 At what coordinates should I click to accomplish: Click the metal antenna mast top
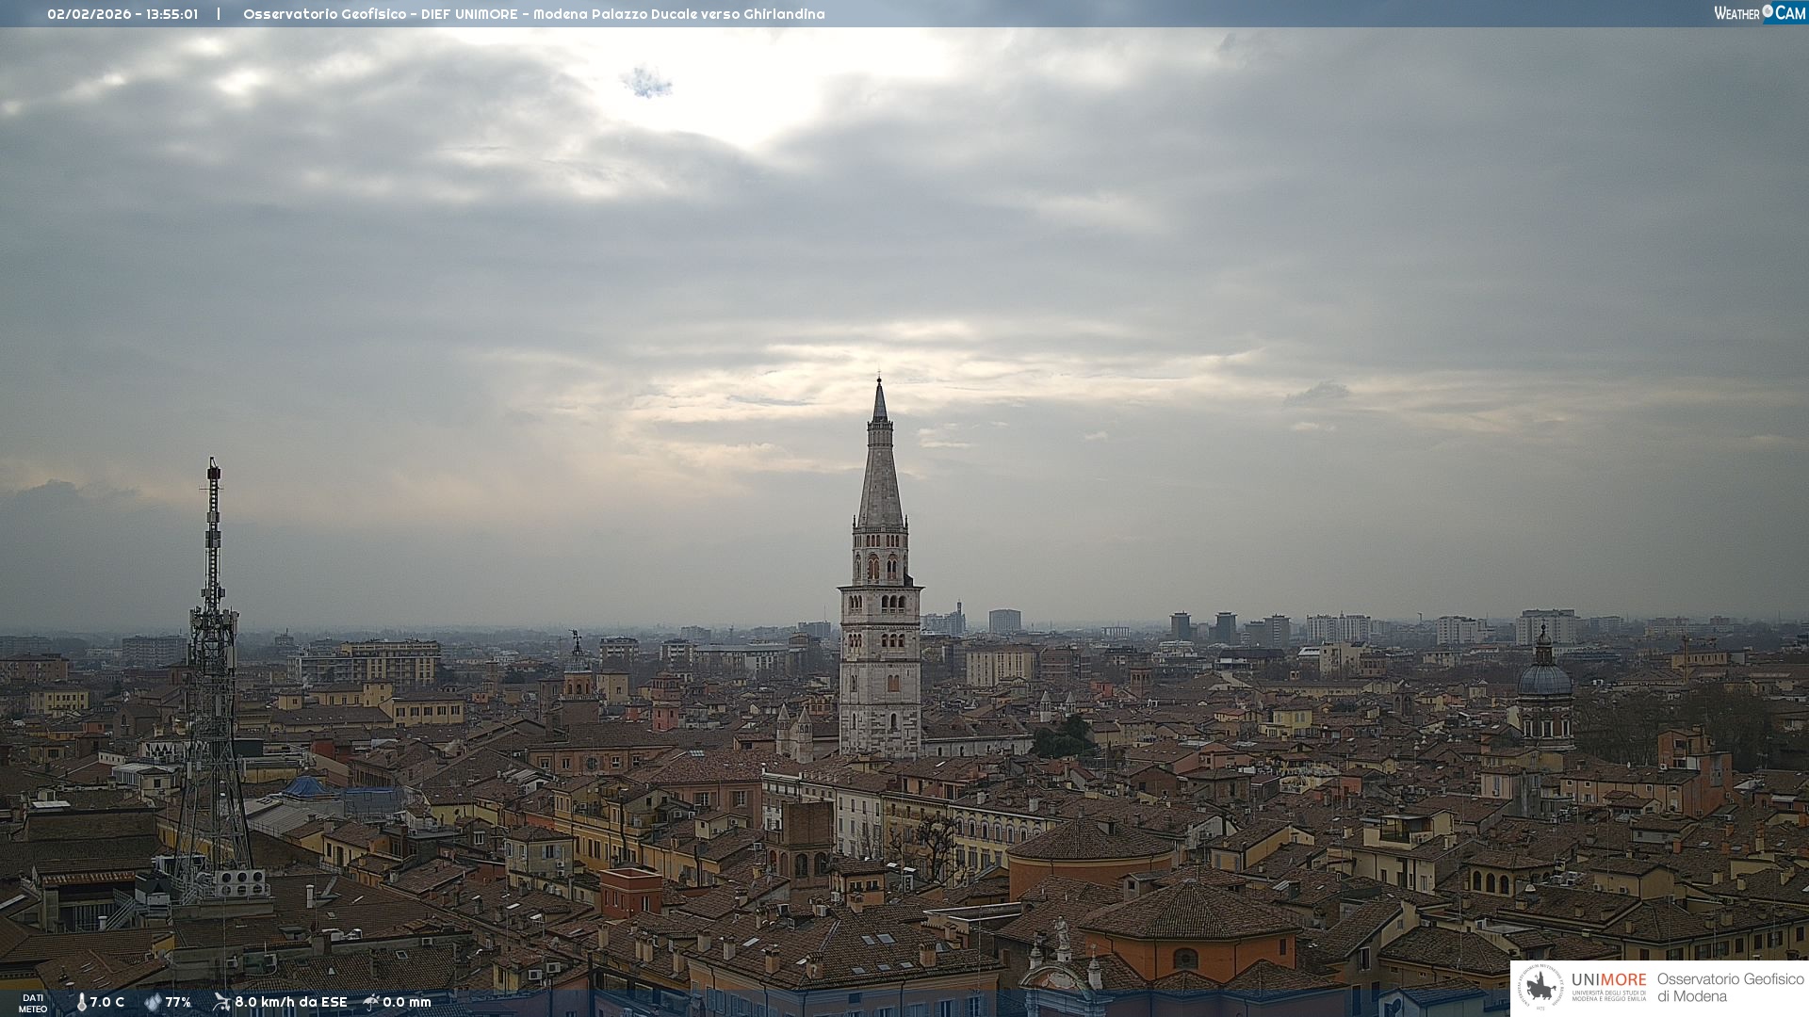(x=214, y=467)
